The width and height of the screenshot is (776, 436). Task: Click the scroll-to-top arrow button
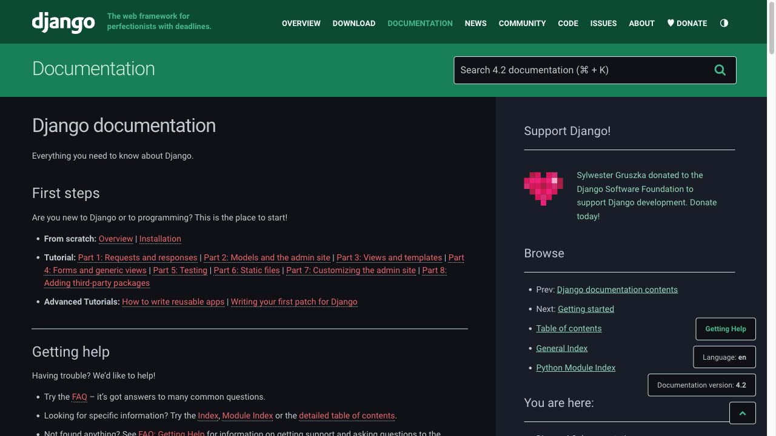pyautogui.click(x=742, y=413)
